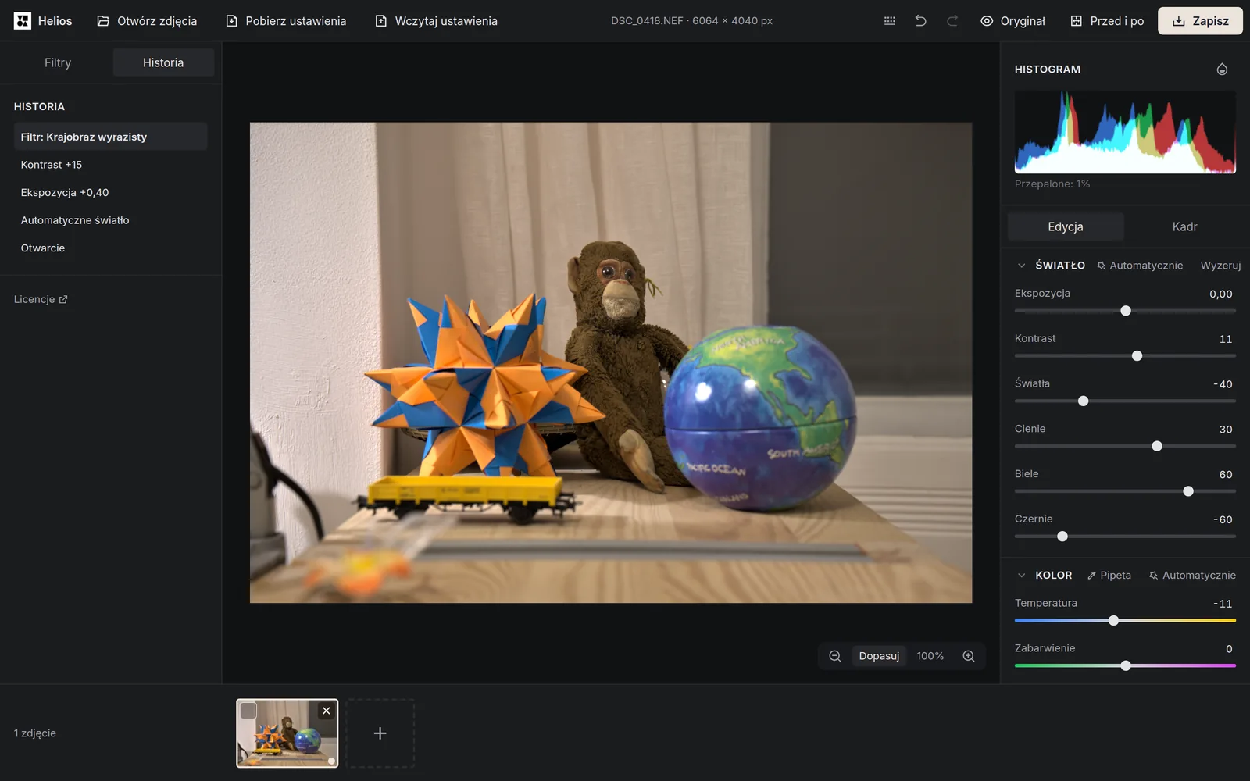The width and height of the screenshot is (1250, 781).
Task: Toggle the Przed i po comparison
Action: click(1107, 21)
